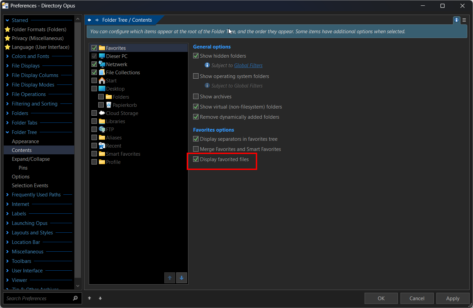
Task: Expand the Toolbars category
Action: pyautogui.click(x=7, y=261)
